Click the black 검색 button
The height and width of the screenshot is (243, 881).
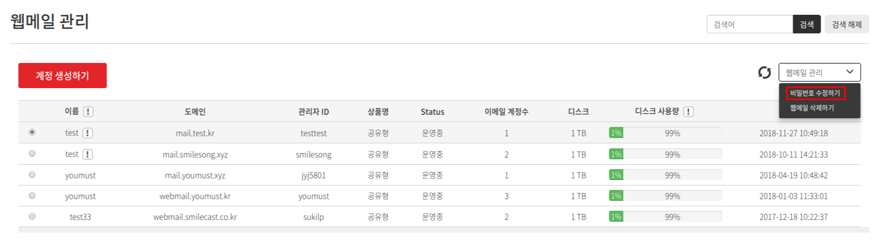(806, 24)
